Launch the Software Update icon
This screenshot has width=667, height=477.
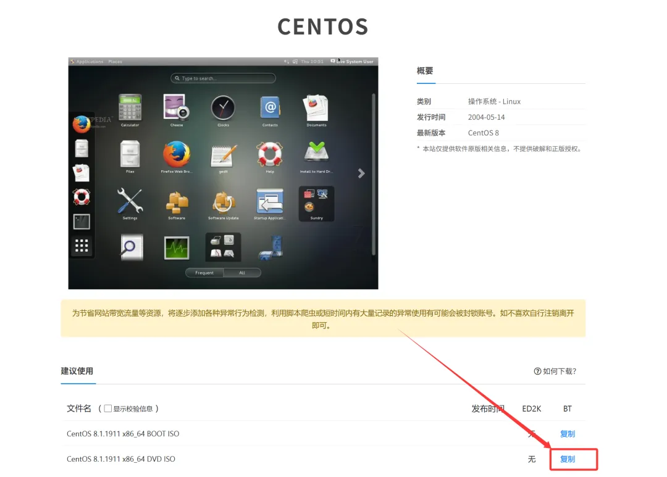pyautogui.click(x=223, y=202)
